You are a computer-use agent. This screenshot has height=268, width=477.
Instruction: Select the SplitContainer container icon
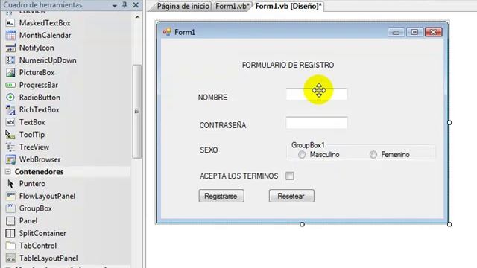[10, 233]
